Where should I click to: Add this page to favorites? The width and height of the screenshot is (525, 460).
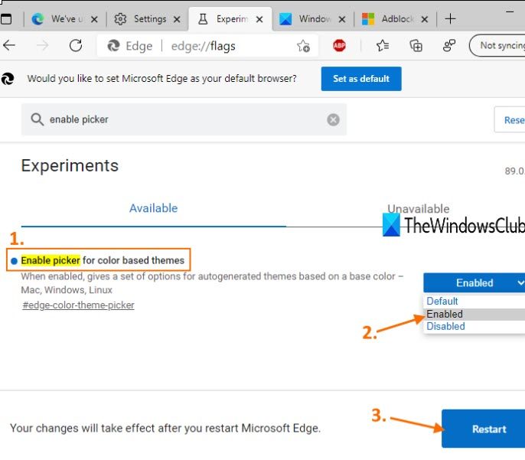coord(303,46)
